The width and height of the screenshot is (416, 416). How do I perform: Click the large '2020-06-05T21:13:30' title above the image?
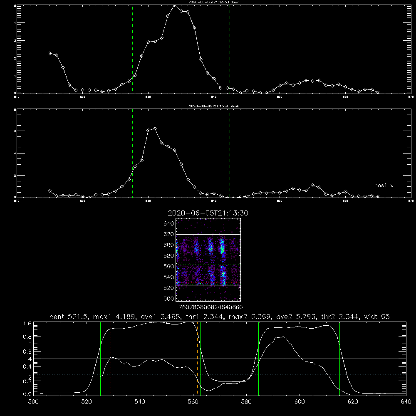pyautogui.click(x=208, y=213)
